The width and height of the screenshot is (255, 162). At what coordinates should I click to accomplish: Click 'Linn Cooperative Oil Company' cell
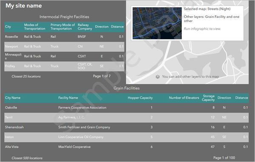[81, 137]
